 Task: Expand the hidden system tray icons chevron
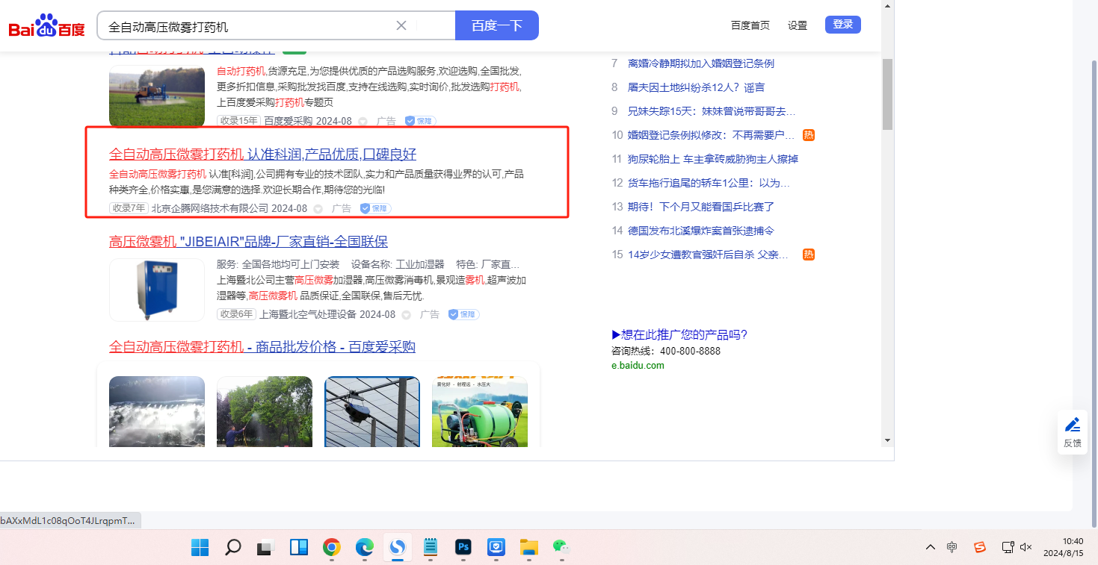930,547
